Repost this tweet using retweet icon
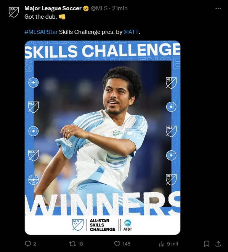The width and height of the screenshot is (228, 252). coord(72,244)
